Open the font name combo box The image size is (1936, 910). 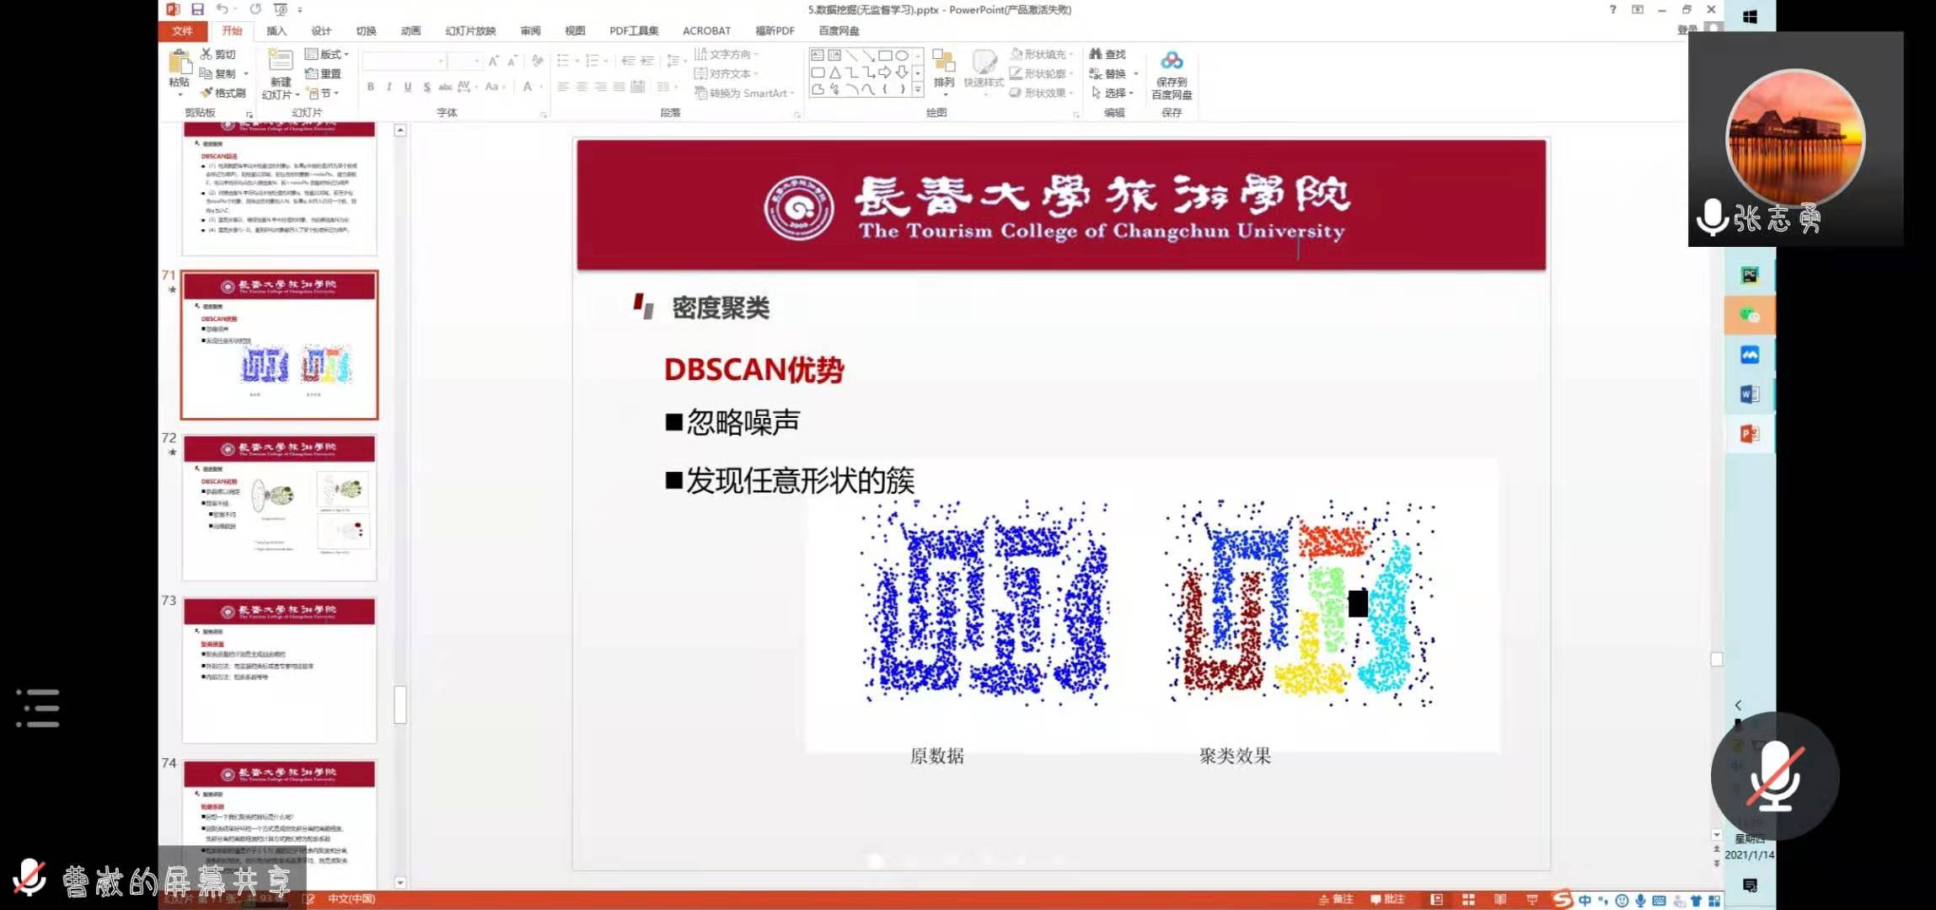[405, 61]
